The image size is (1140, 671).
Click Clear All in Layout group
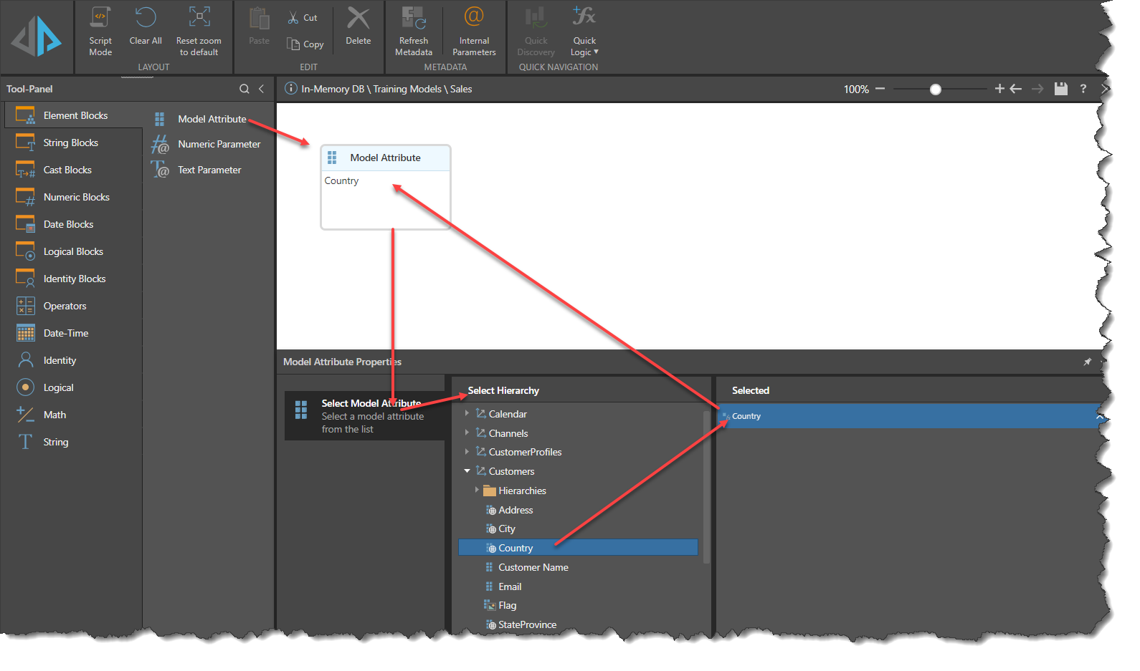pos(146,19)
